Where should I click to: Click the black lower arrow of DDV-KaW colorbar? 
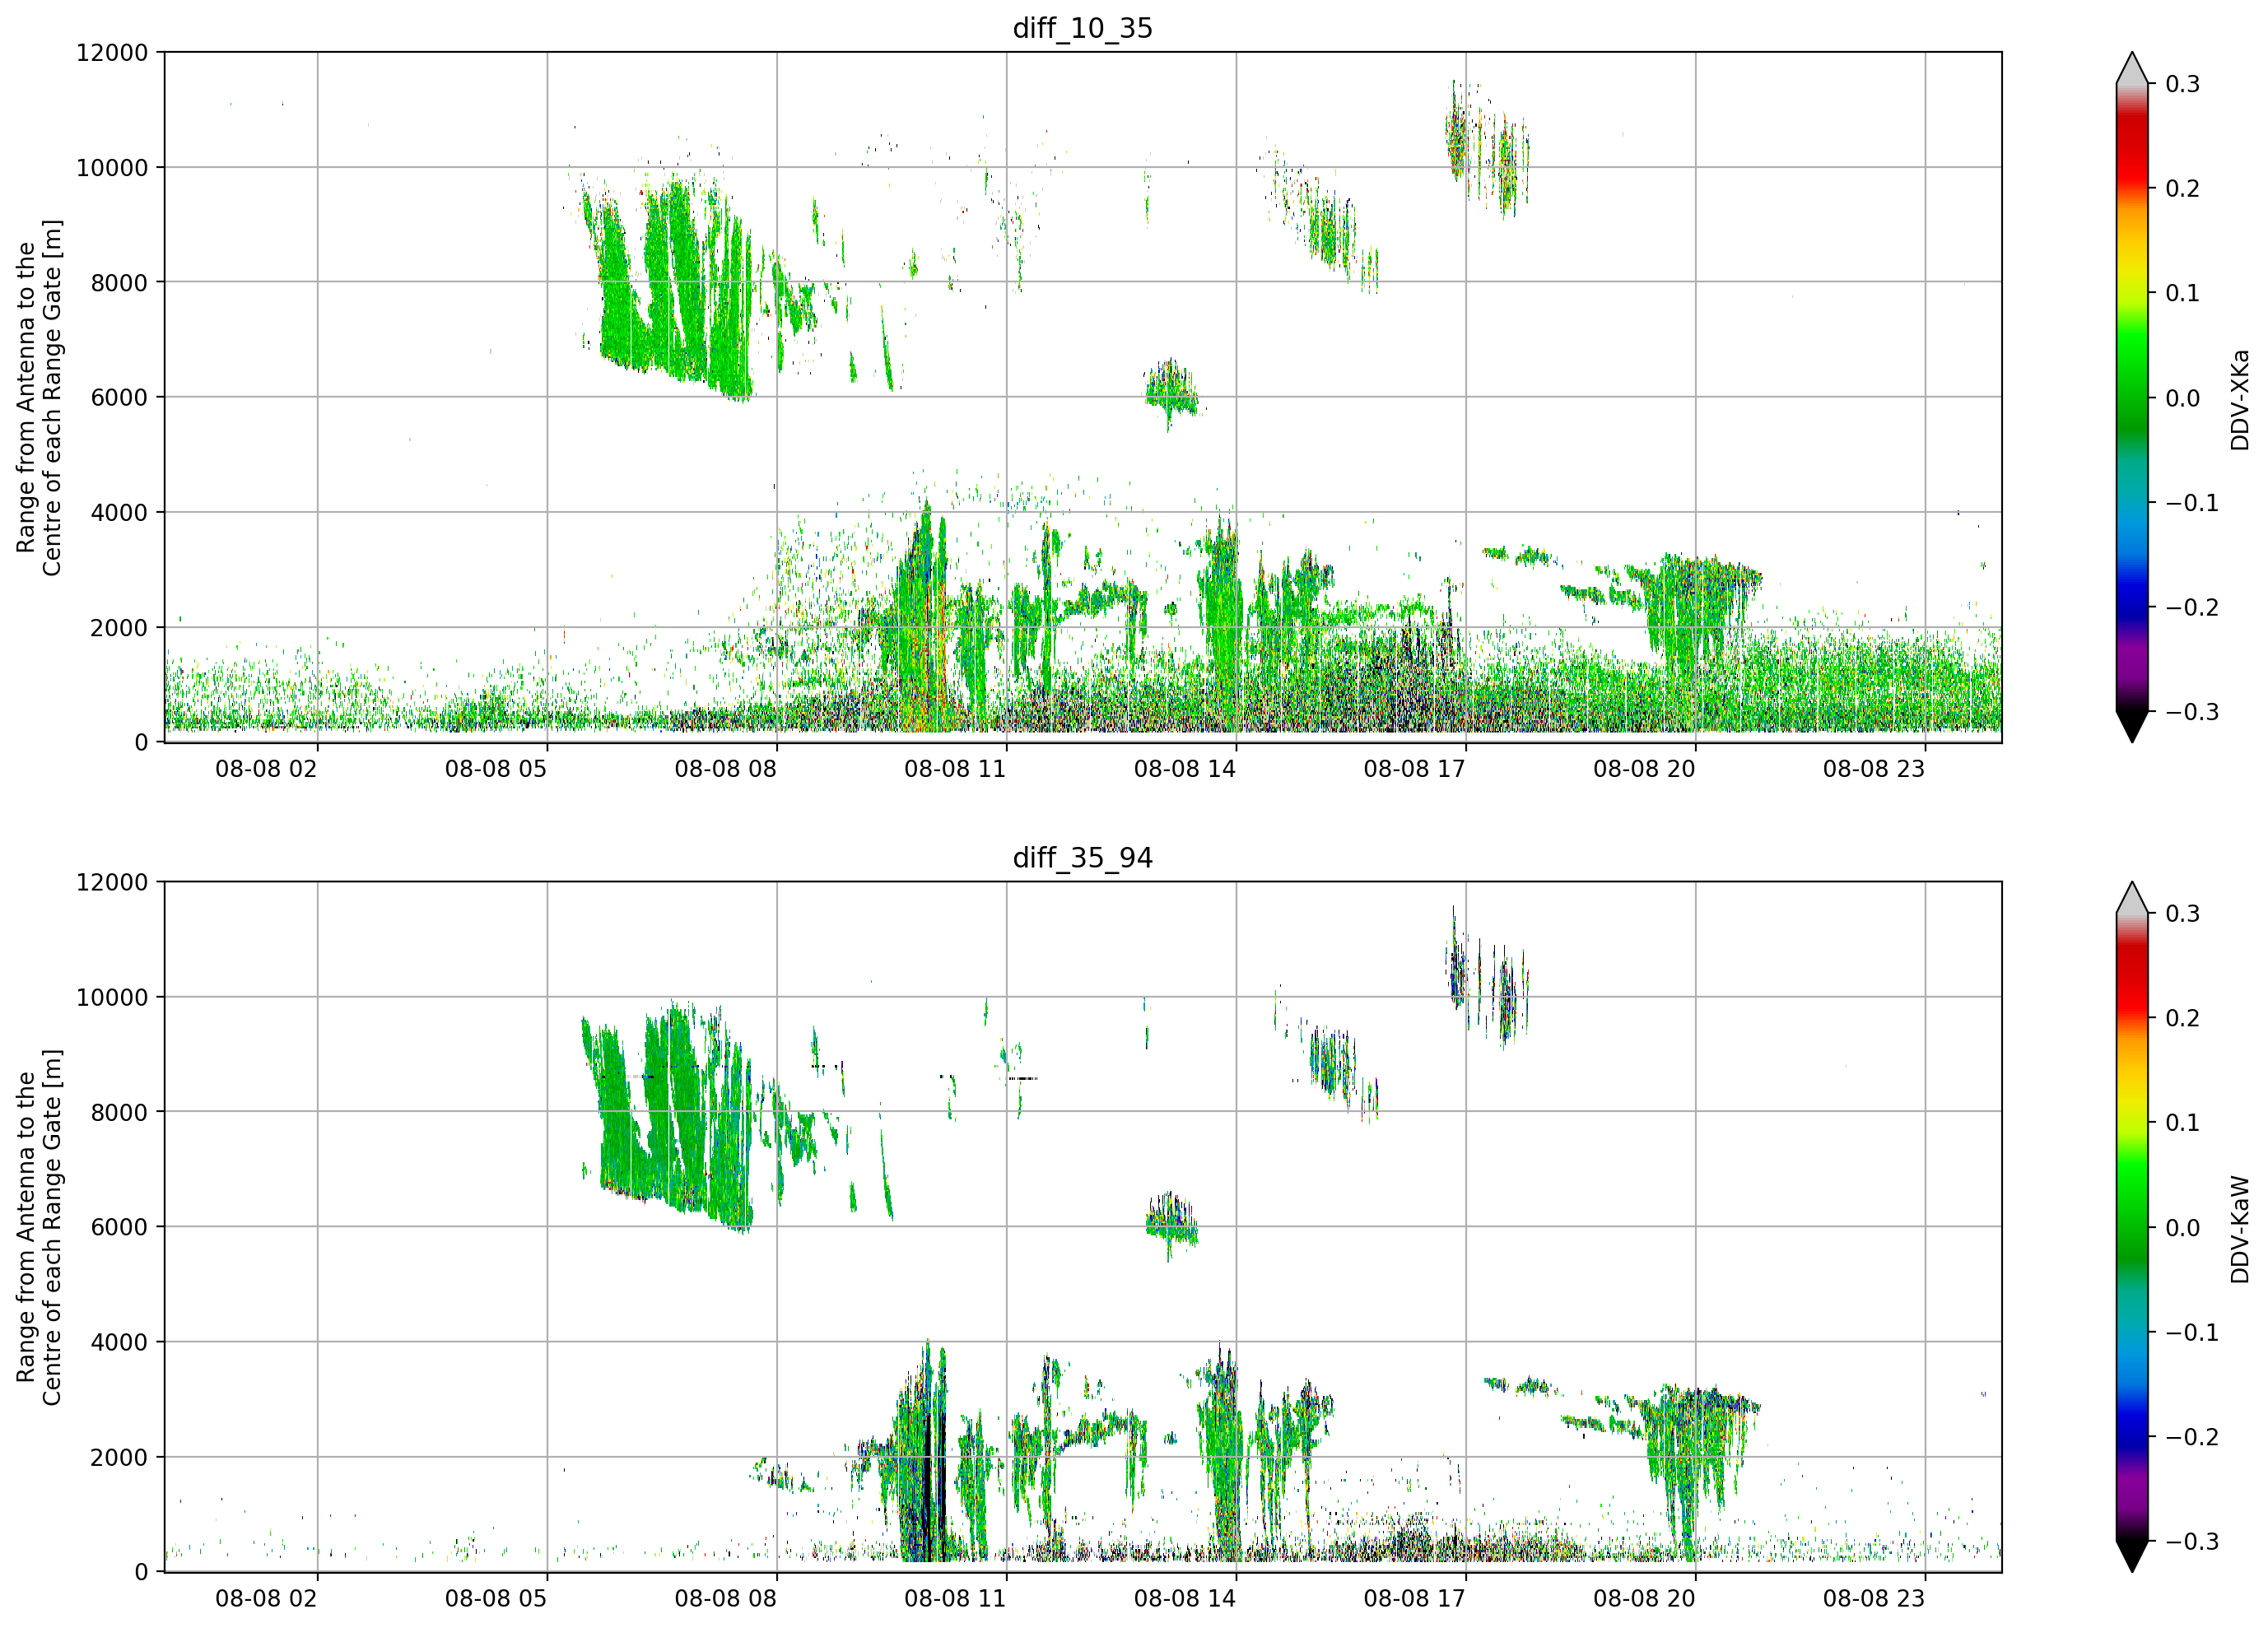pos(2132,1555)
